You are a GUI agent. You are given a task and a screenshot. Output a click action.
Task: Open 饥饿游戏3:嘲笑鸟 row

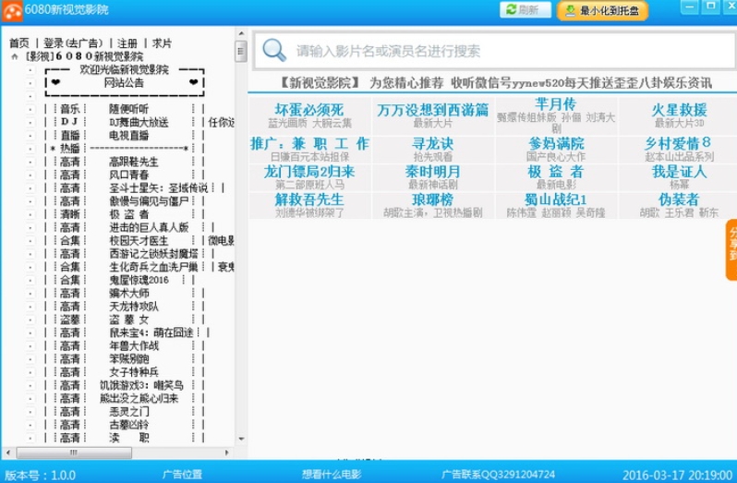click(x=141, y=385)
